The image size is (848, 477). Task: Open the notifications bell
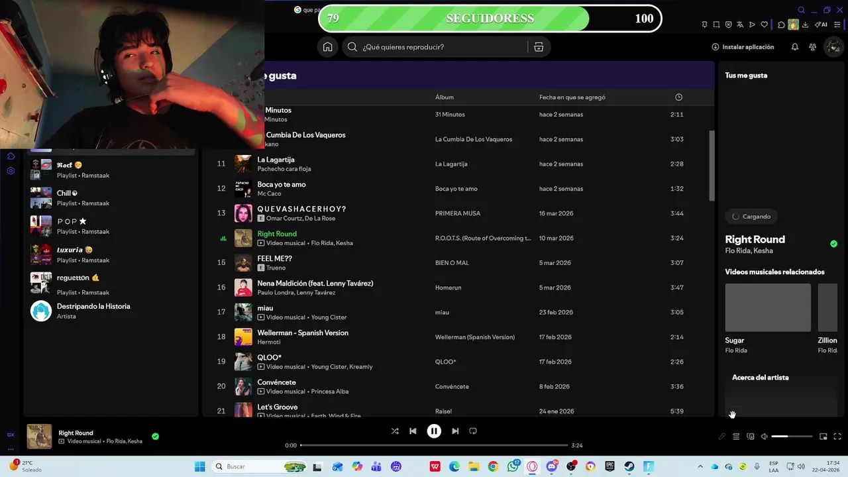(795, 47)
